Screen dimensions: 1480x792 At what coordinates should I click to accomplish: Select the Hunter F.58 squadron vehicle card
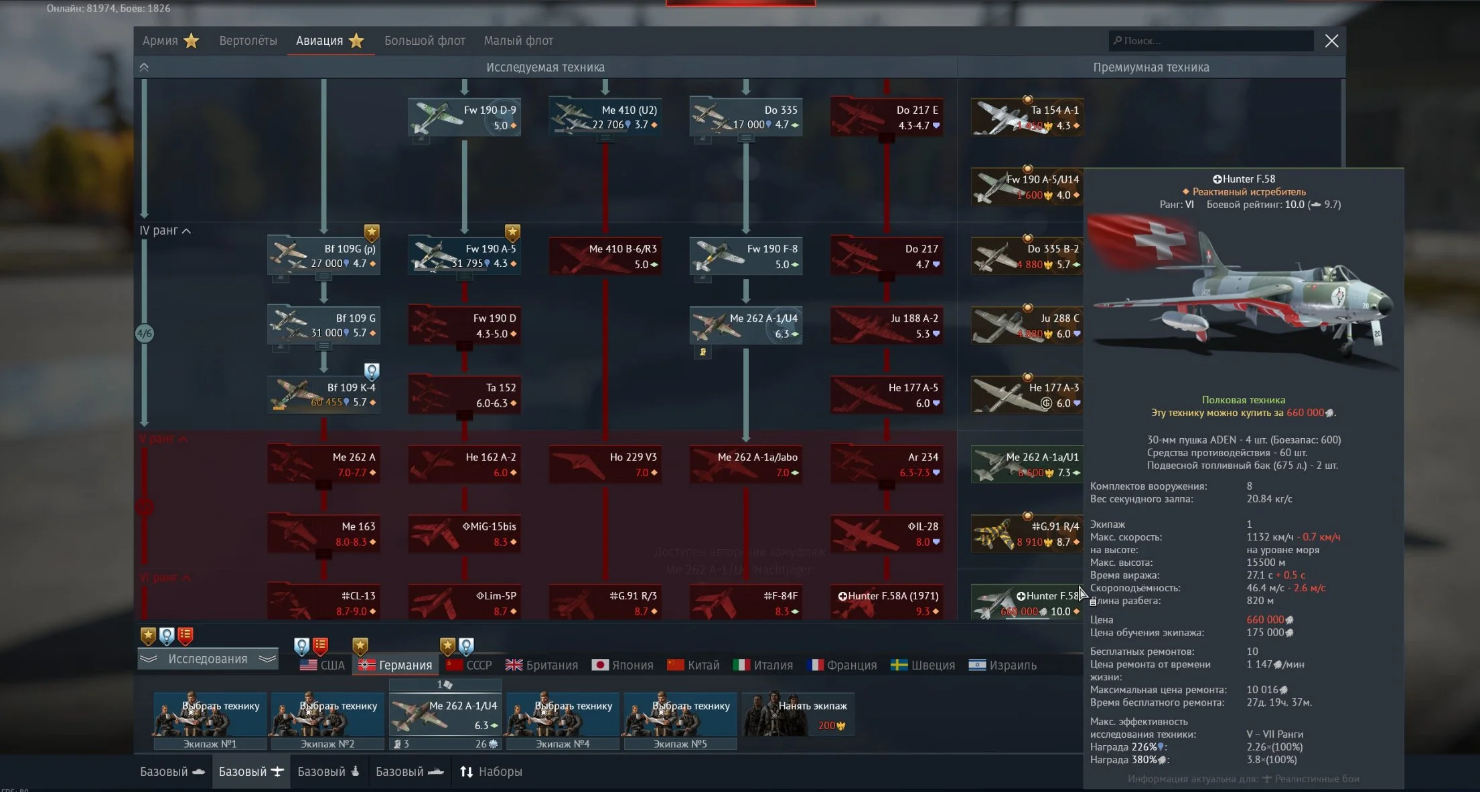(1027, 603)
